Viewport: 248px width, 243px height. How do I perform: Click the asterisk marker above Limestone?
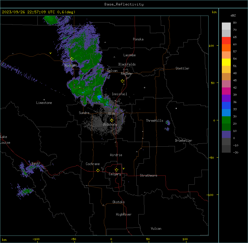pyautogui.click(x=44, y=100)
